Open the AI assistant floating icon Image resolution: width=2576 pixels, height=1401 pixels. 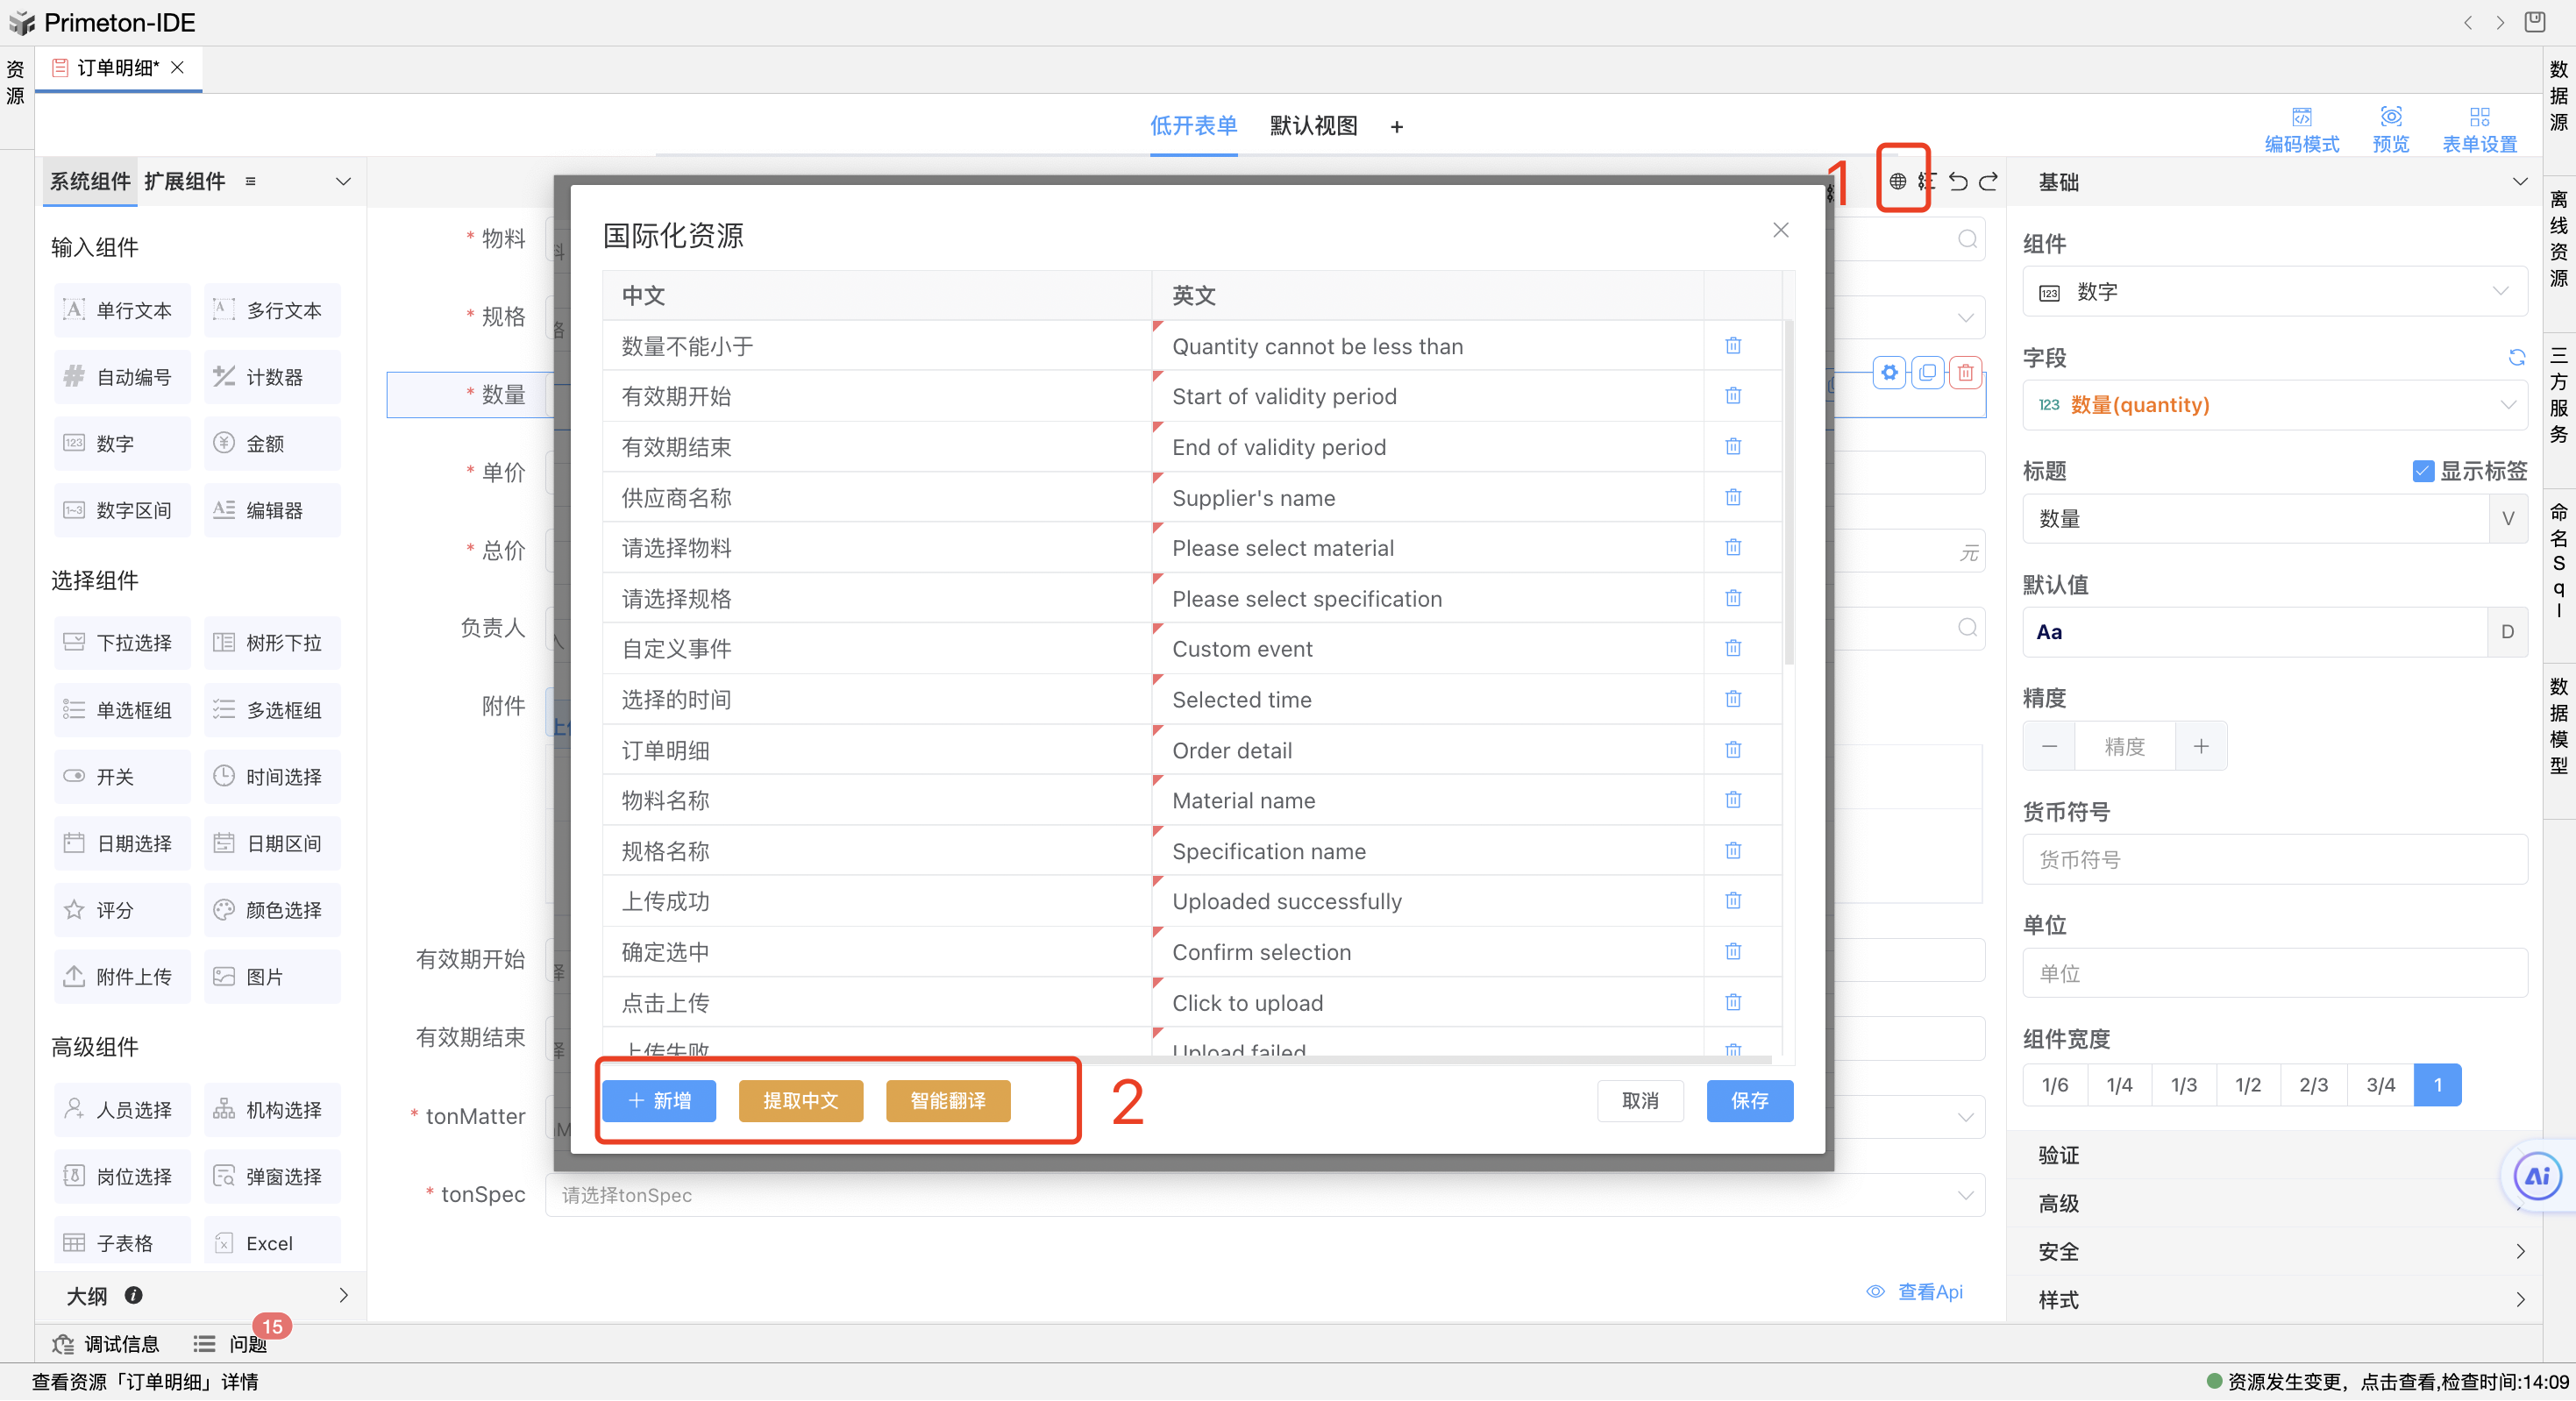click(2537, 1176)
